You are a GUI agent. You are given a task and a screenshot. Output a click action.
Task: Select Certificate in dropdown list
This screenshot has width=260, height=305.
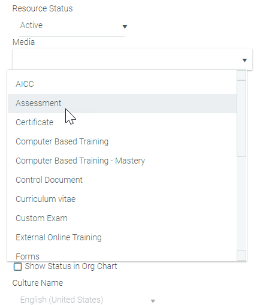[122, 122]
